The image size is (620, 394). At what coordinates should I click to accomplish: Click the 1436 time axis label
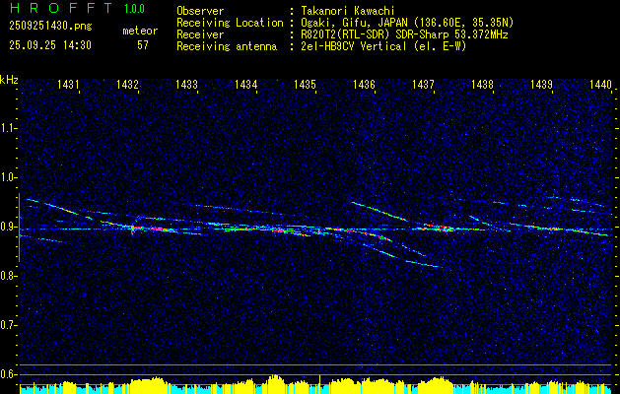(x=364, y=84)
